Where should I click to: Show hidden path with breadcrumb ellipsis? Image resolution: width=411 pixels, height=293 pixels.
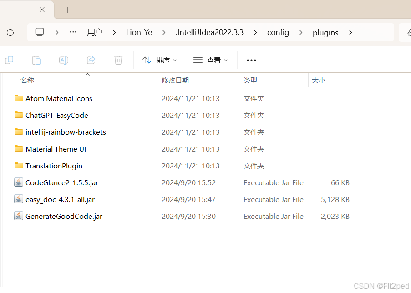(73, 32)
